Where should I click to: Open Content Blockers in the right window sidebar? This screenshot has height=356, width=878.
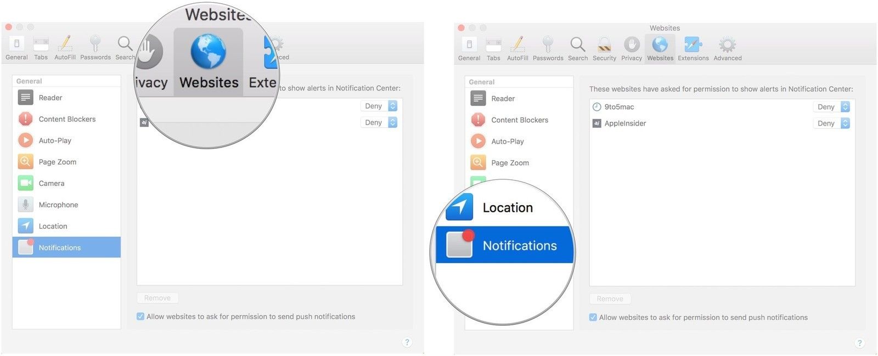point(519,120)
